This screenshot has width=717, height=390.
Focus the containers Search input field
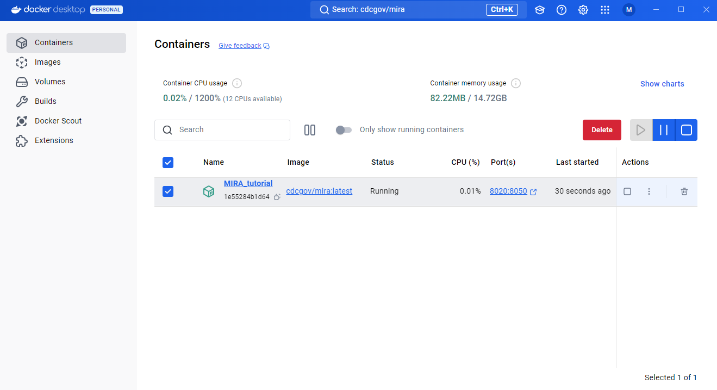pyautogui.click(x=222, y=130)
